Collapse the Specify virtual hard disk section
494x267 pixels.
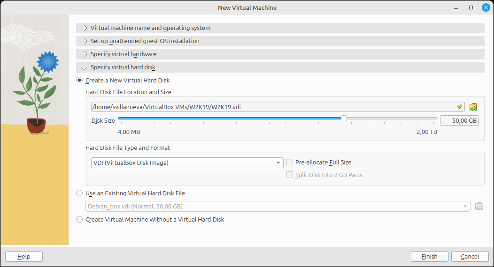point(280,67)
